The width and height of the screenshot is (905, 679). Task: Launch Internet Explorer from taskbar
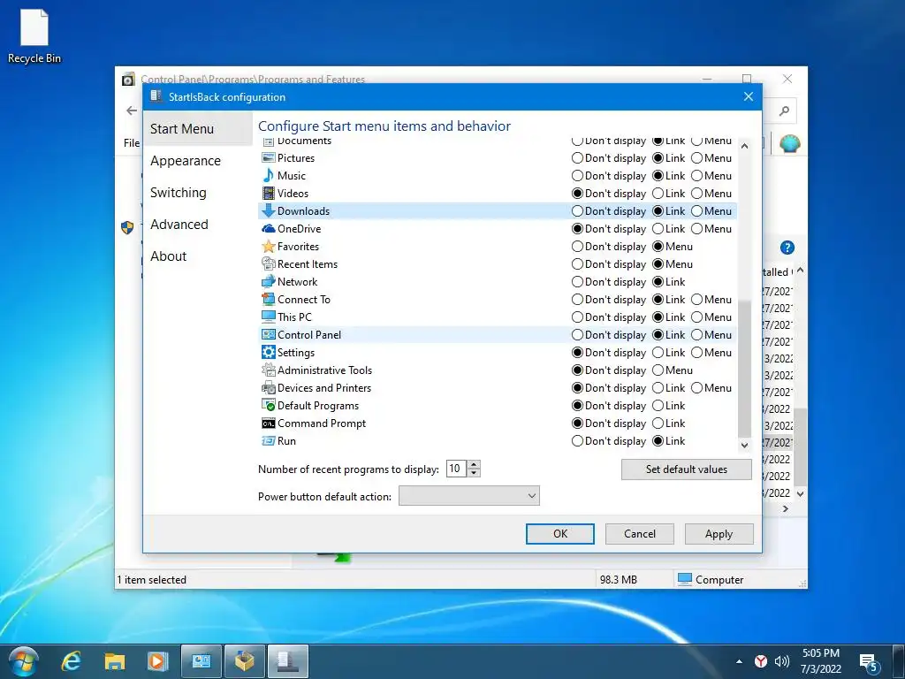coord(71,661)
